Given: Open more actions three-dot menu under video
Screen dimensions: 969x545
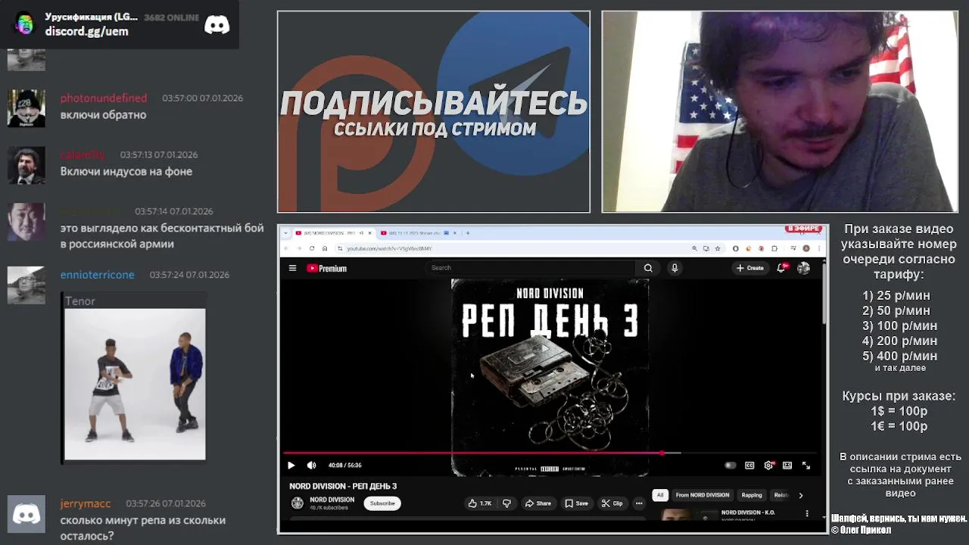Looking at the screenshot, I should click(x=639, y=503).
